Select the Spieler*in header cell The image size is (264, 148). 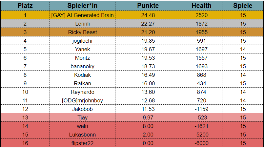[x=83, y=6]
